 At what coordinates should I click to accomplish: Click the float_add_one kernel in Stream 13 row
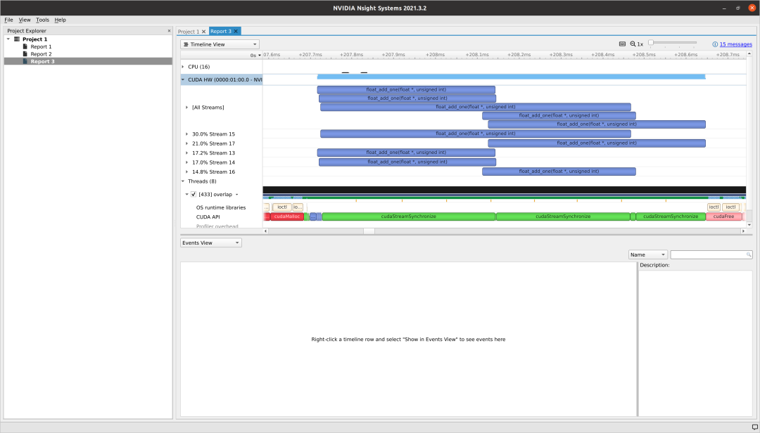[x=406, y=153]
